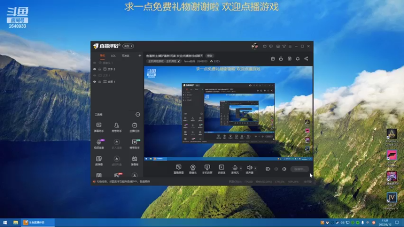Viewport: 404px width, 227px height.
Task: Open the taskbar clock showing 11:21
Action: [x=385, y=222]
